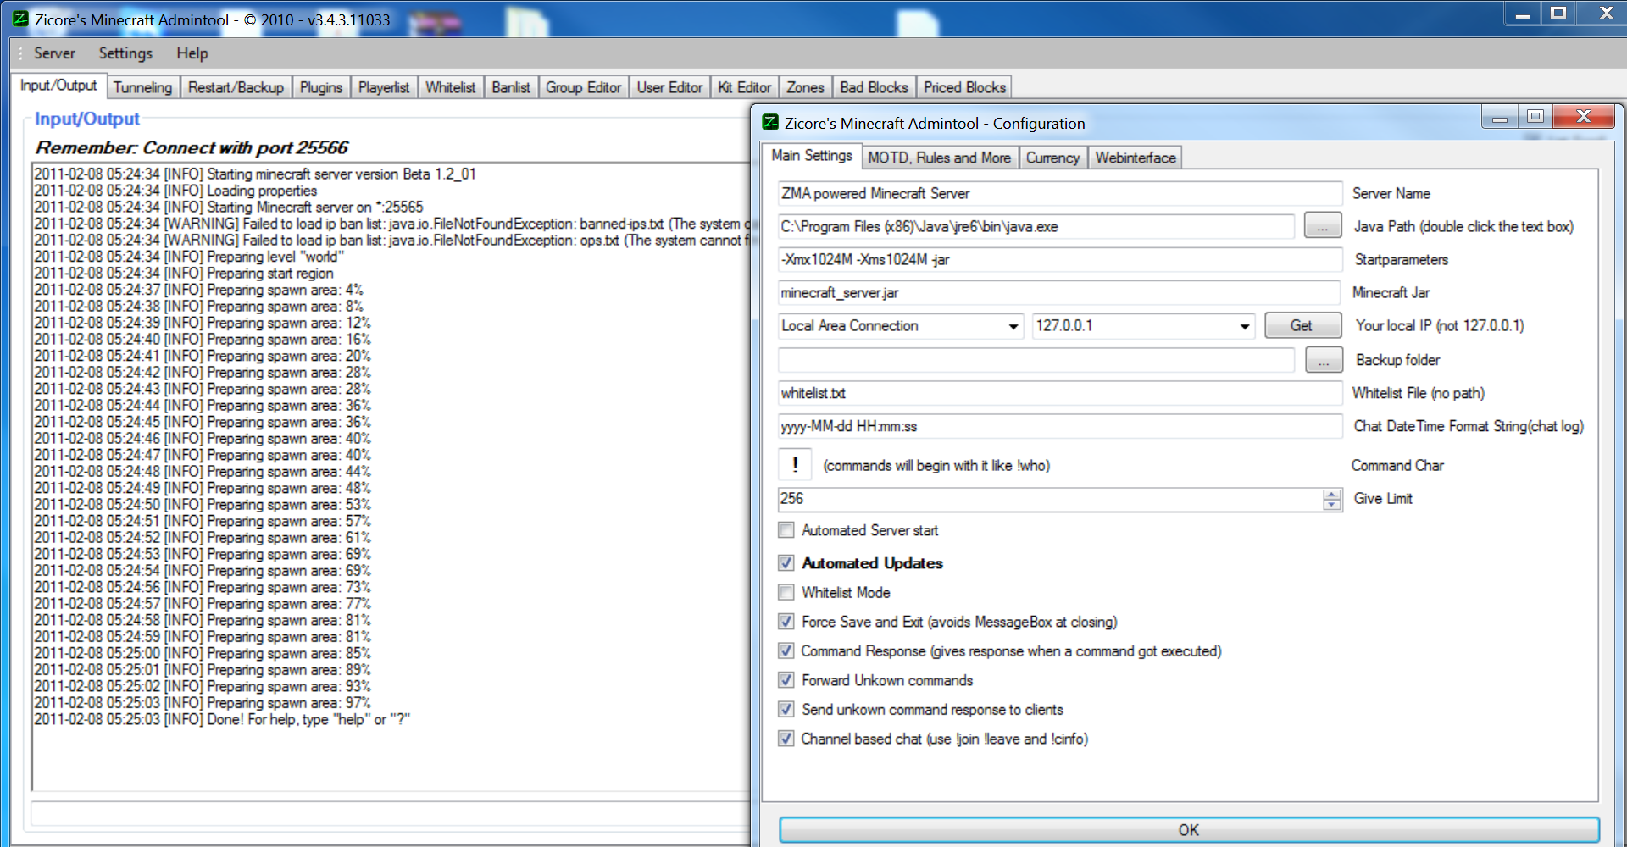Click log line "Preparing start region"

184,274
